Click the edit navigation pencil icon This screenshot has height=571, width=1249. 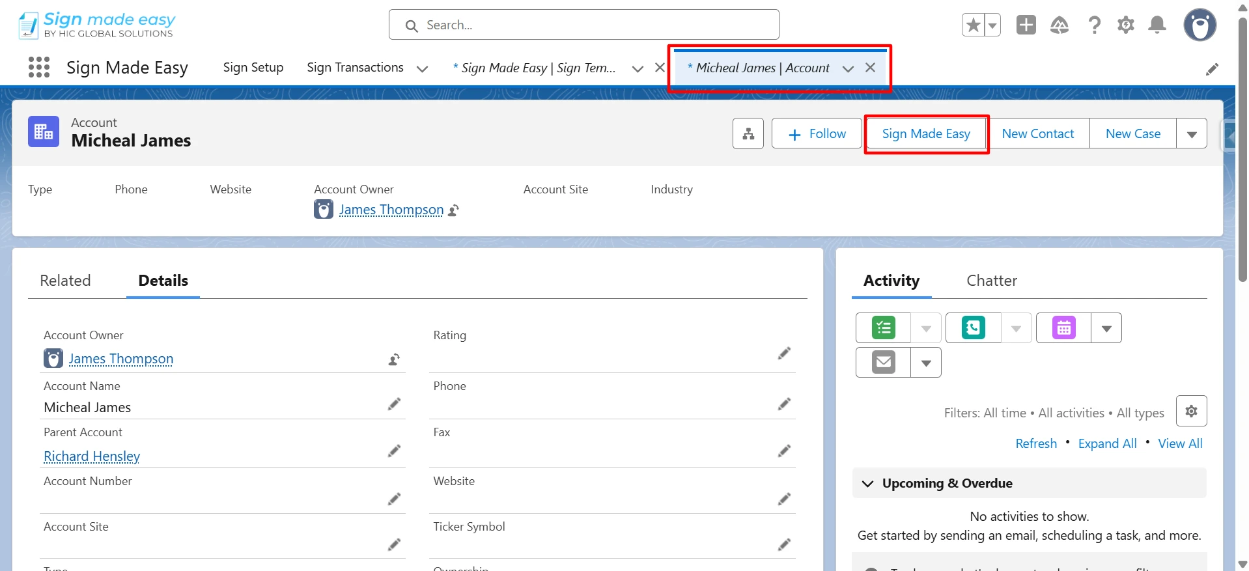1212,69
